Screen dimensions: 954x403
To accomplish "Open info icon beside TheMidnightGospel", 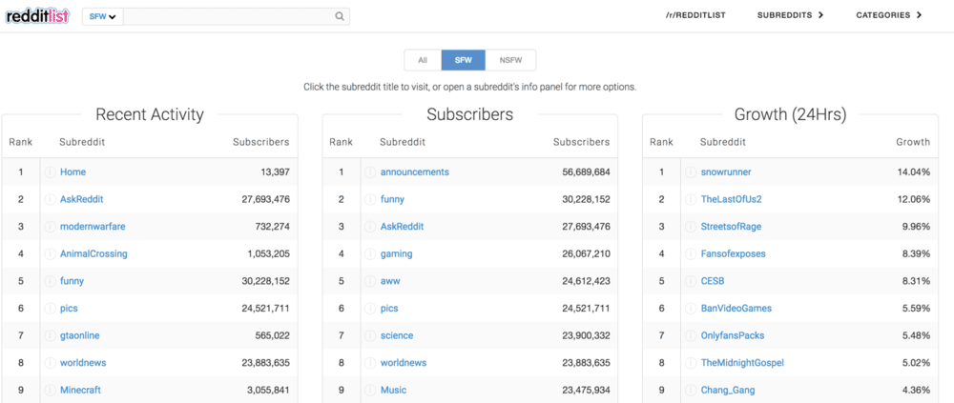I will point(691,363).
